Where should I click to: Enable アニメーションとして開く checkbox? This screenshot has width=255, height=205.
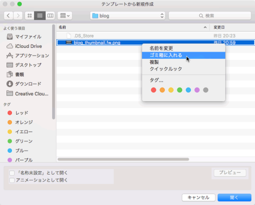point(12,180)
